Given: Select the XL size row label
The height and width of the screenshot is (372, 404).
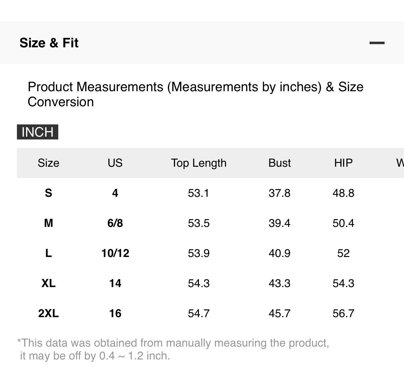Looking at the screenshot, I should click(x=49, y=283).
